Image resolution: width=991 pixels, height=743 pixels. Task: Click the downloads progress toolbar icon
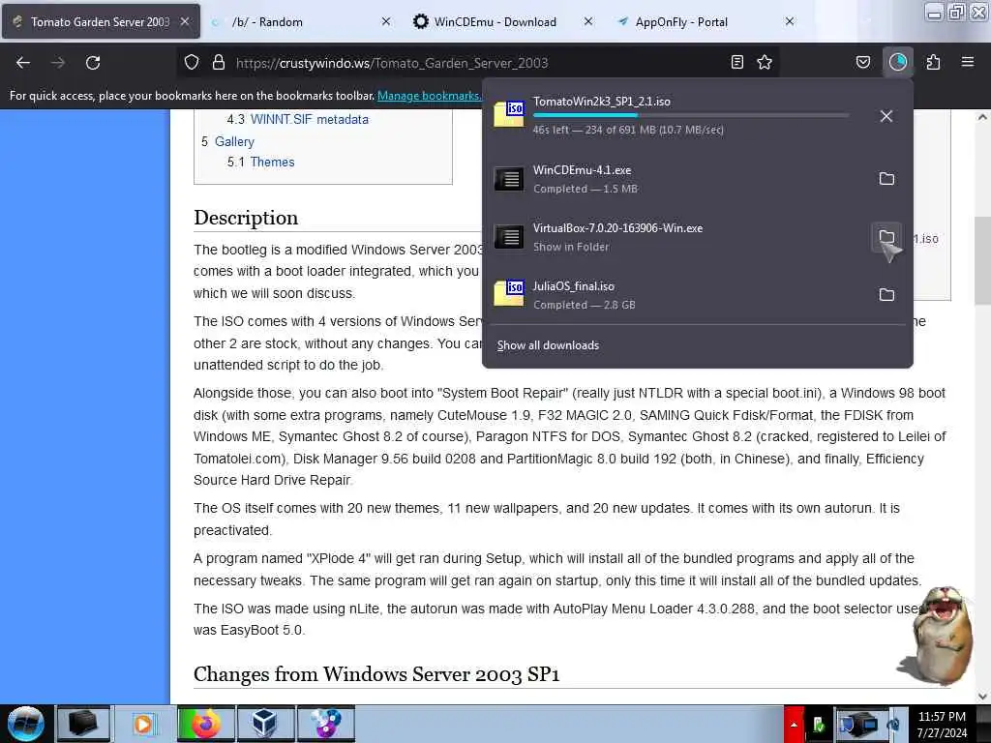tap(898, 62)
